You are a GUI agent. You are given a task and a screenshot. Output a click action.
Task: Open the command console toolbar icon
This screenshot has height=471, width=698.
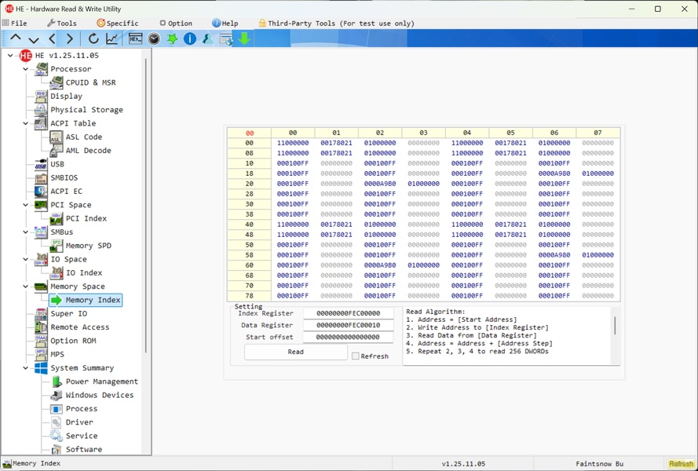(x=135, y=38)
